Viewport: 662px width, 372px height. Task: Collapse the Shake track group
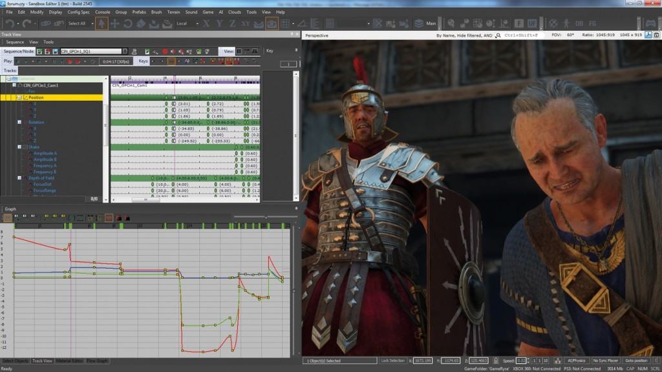coord(19,147)
